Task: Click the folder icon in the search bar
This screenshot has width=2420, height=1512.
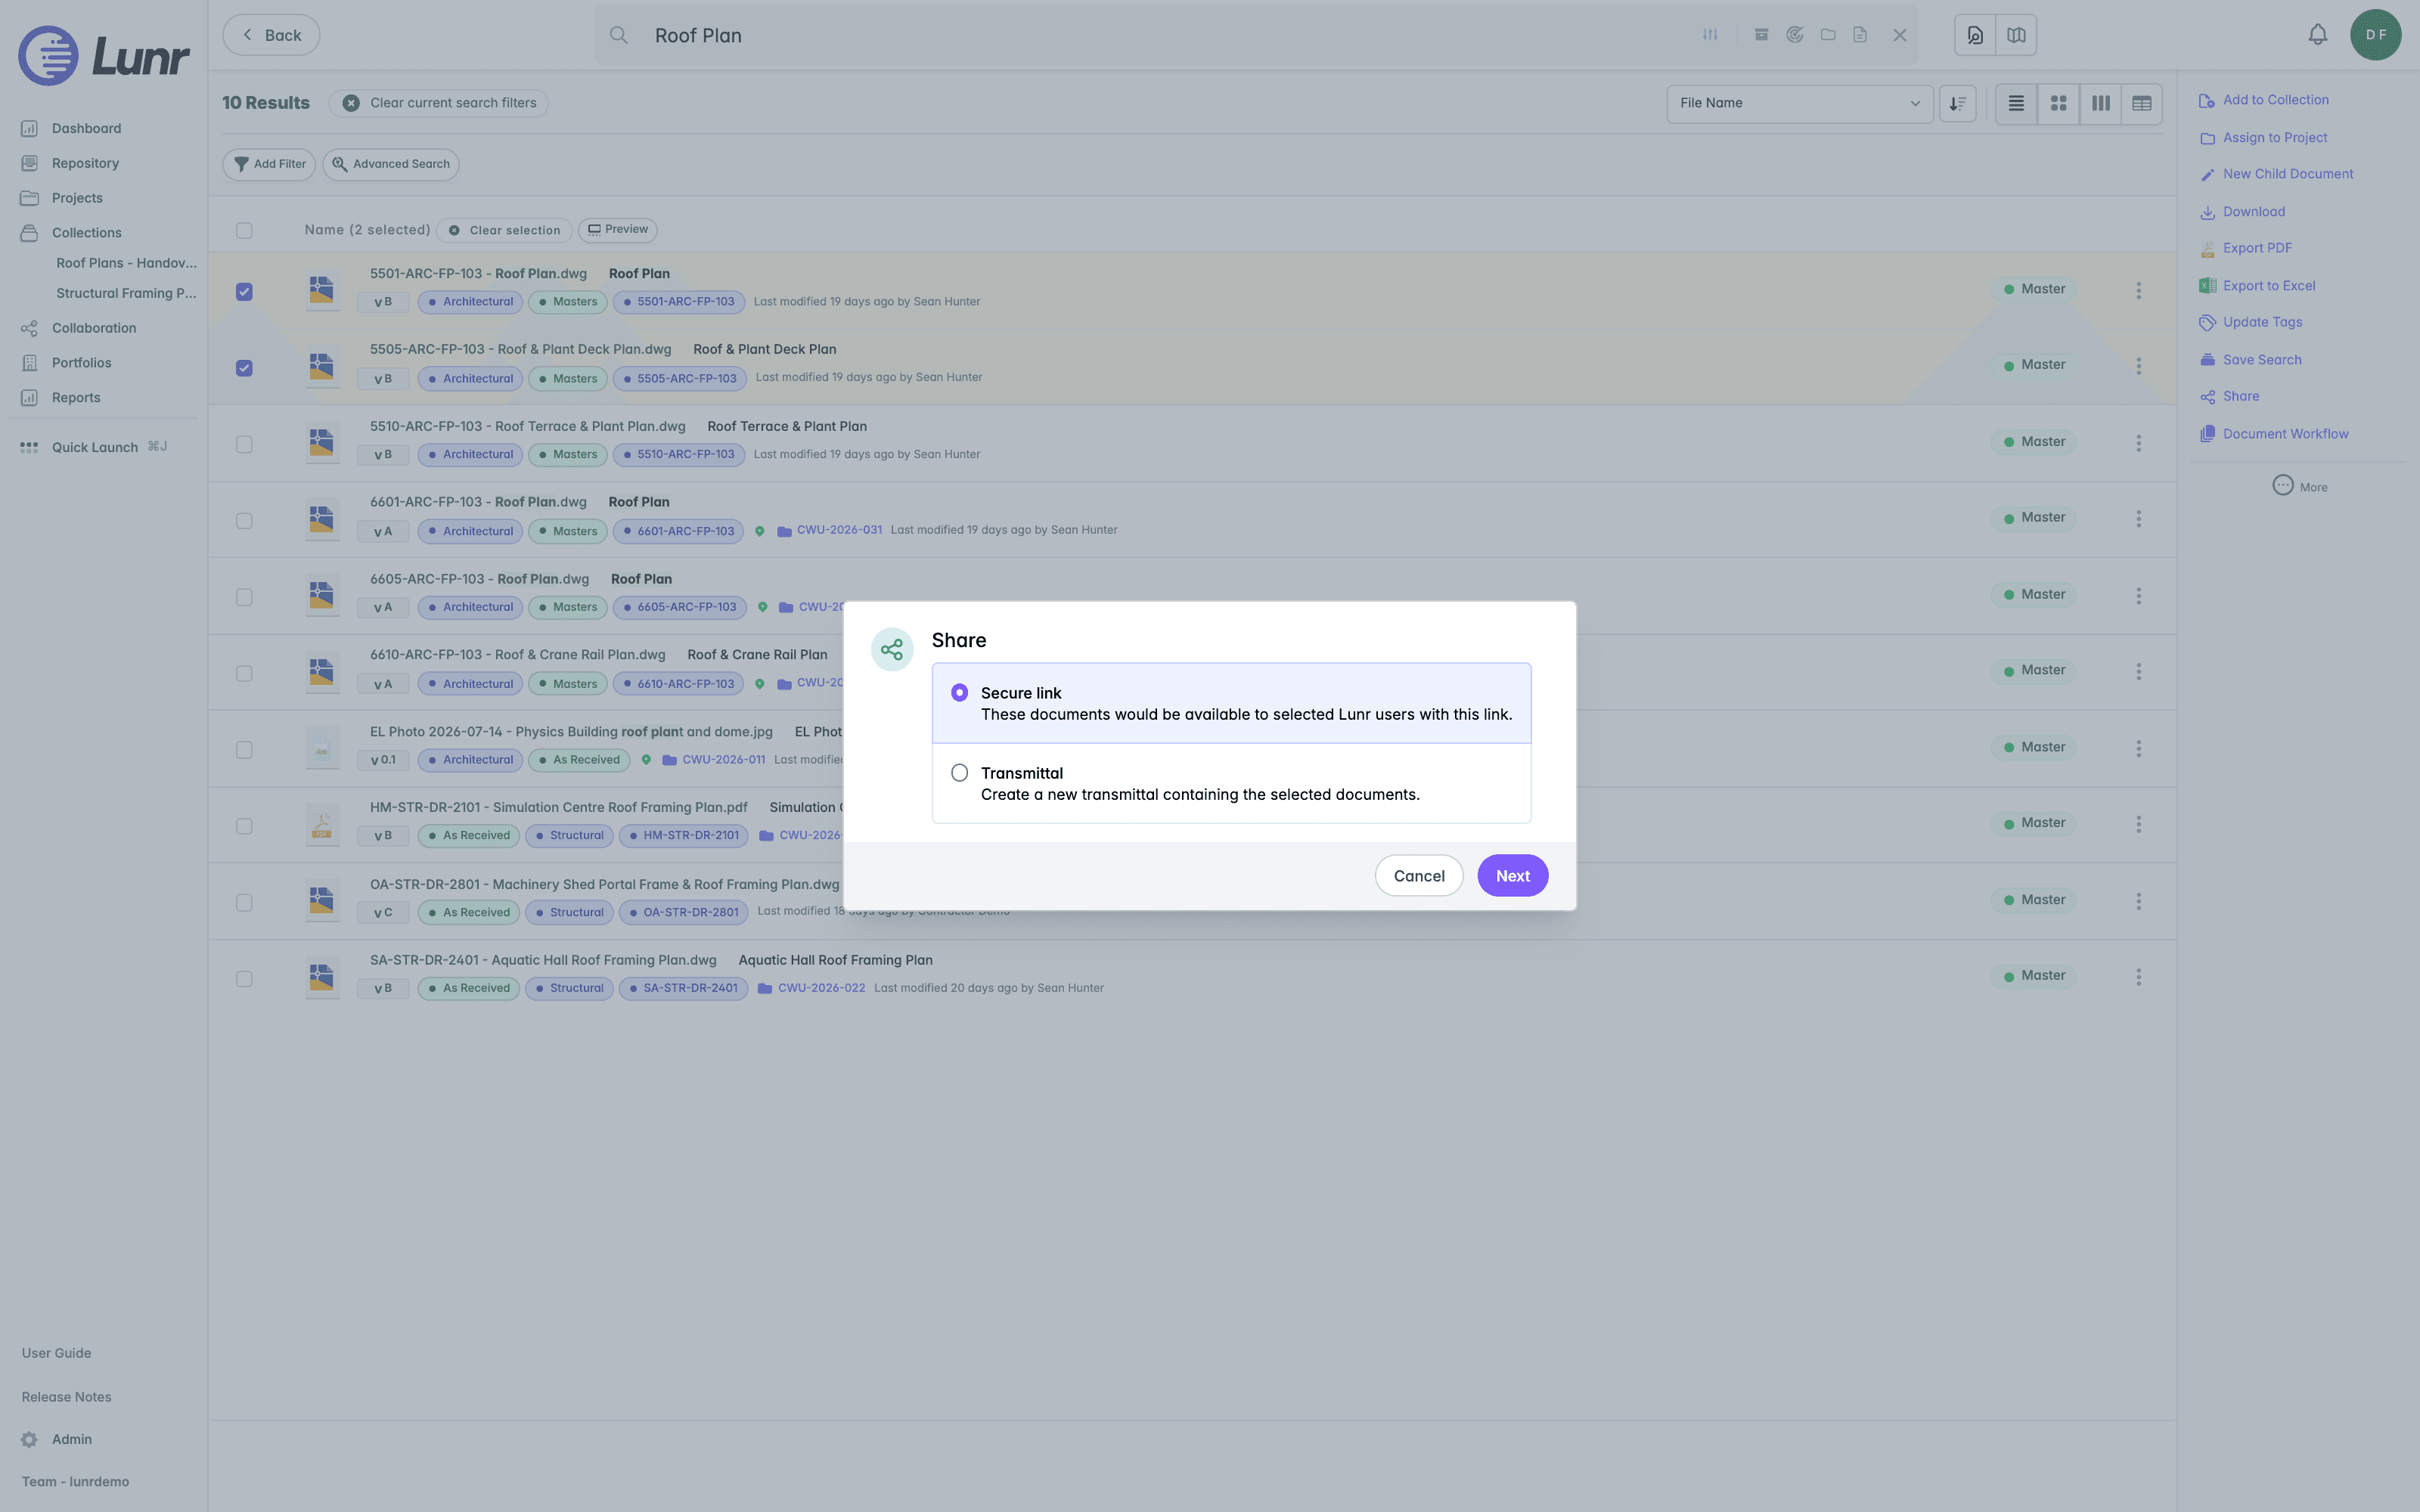Action: coord(1828,35)
